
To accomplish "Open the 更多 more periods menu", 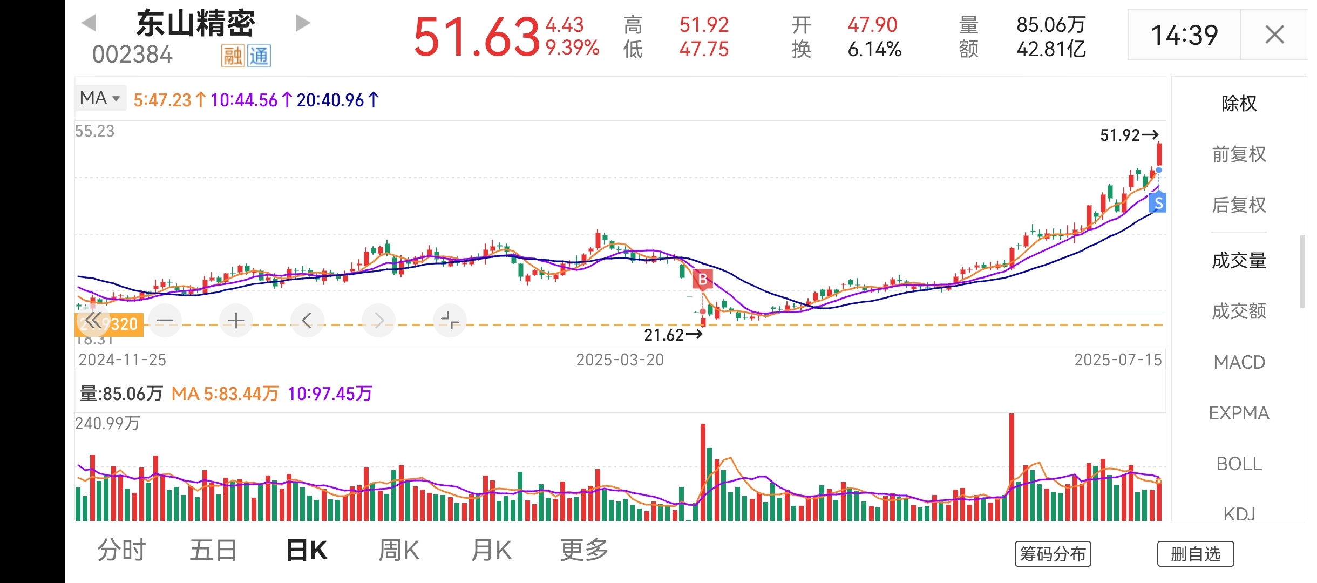I will [x=584, y=551].
